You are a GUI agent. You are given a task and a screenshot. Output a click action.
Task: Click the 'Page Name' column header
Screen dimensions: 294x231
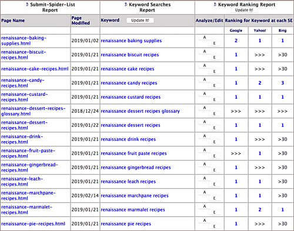(13, 21)
